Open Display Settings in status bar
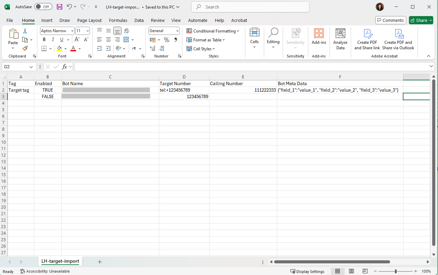438x275 pixels. (307, 271)
